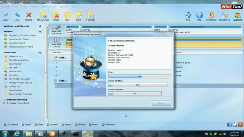Open the Wizard menu
The width and height of the screenshot is (244, 137).
click(63, 7)
